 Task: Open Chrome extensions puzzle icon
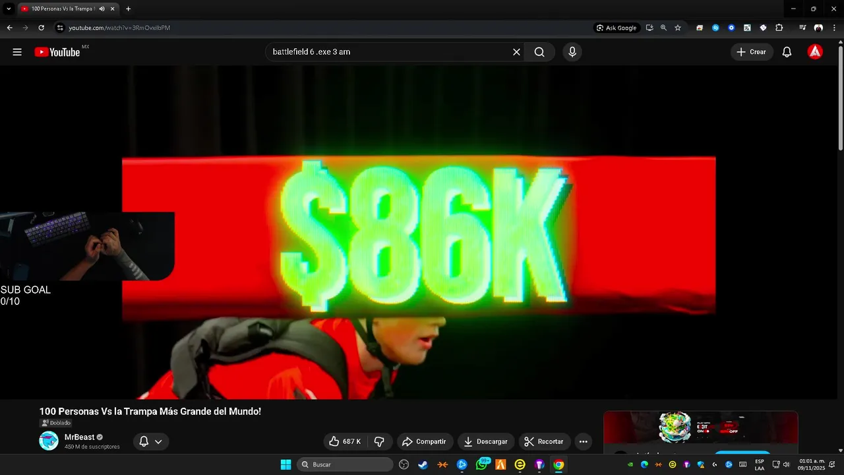click(779, 28)
